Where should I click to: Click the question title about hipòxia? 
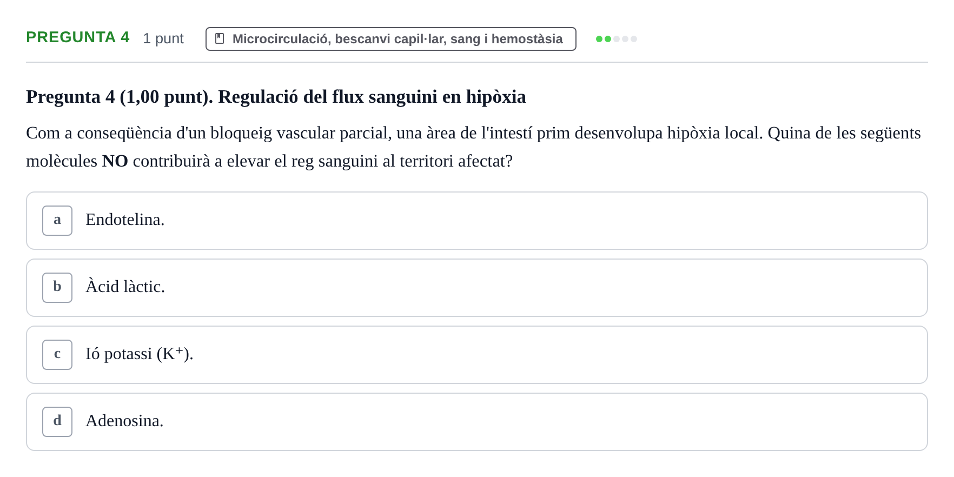pos(276,97)
